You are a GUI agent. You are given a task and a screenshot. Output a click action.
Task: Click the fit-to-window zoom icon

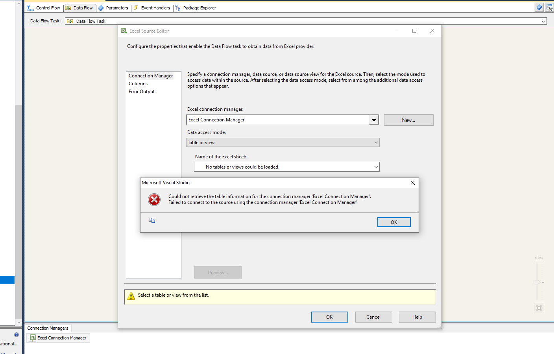[x=539, y=307]
